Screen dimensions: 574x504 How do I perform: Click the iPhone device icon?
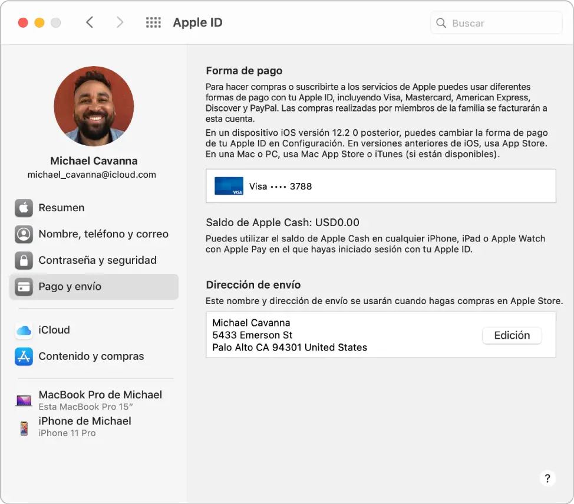click(x=24, y=428)
